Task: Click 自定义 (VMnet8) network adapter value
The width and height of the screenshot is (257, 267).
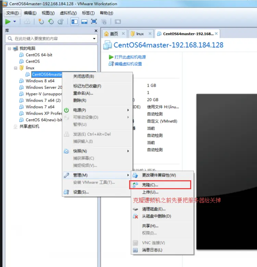Action: point(162,121)
